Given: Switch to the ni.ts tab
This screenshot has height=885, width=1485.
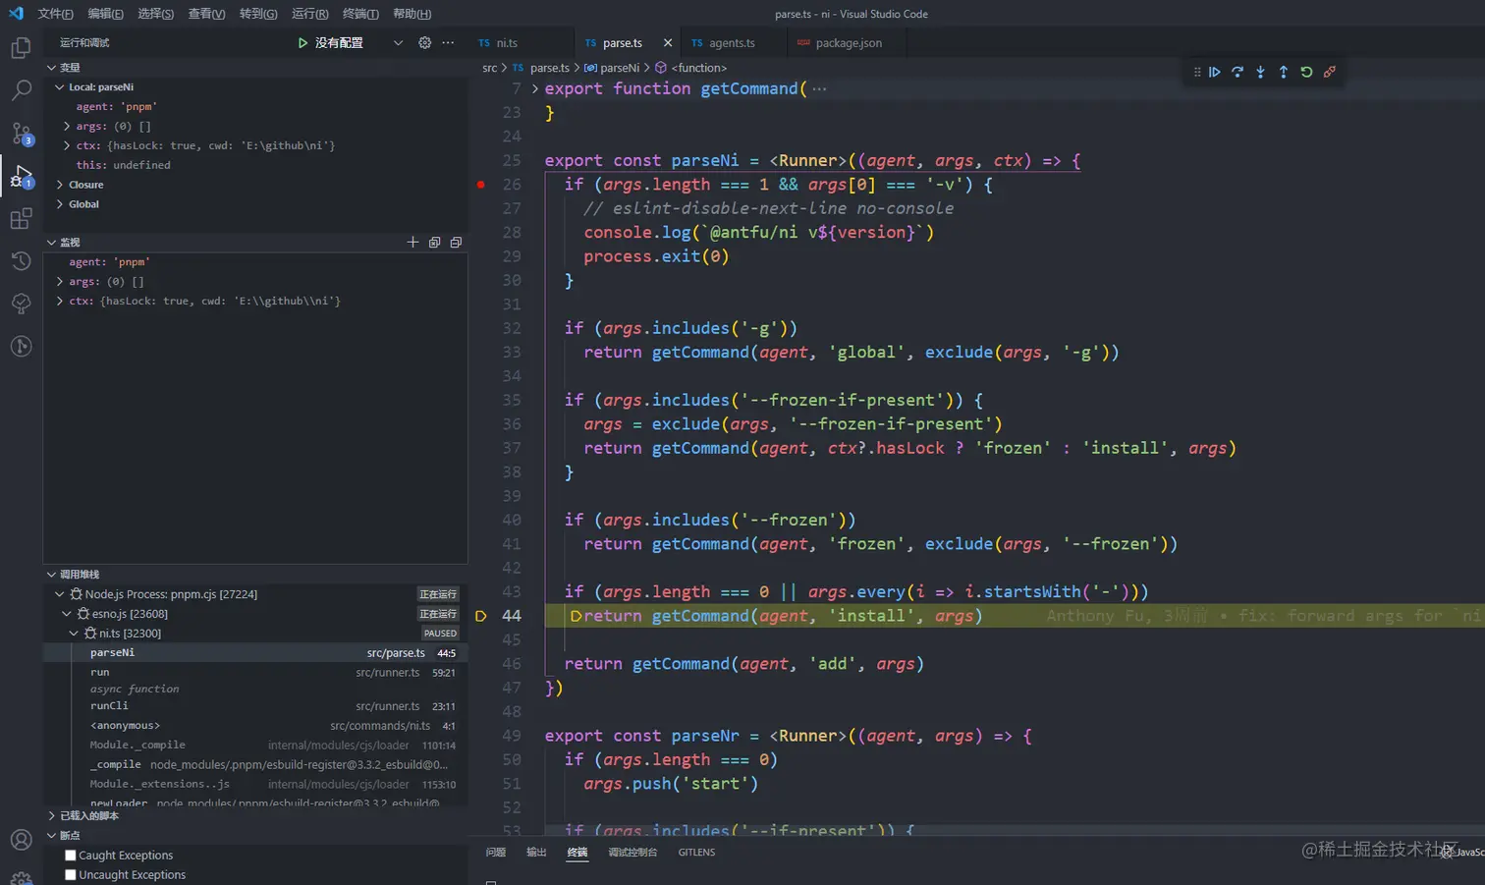Looking at the screenshot, I should (x=521, y=43).
